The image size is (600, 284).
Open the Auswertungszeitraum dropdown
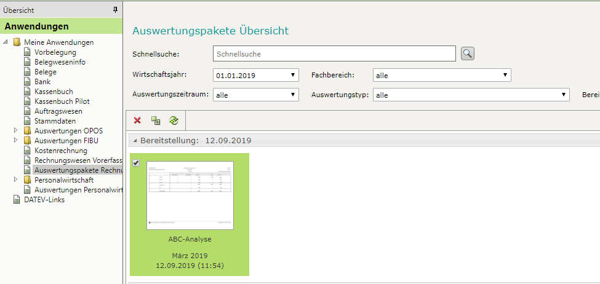coord(255,95)
